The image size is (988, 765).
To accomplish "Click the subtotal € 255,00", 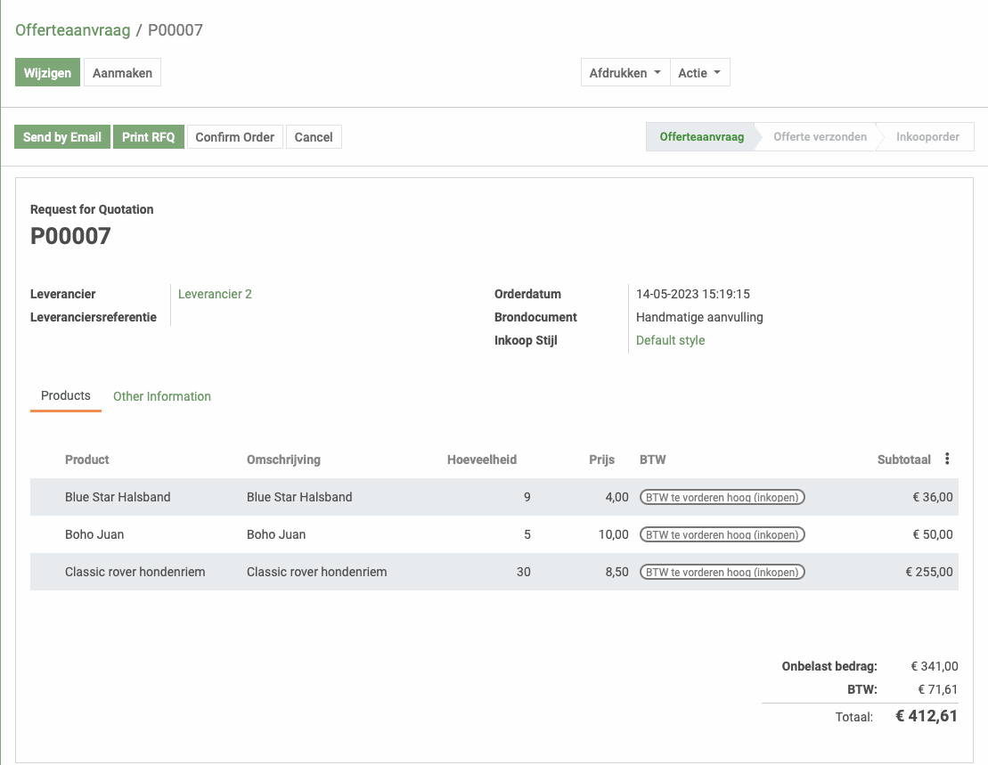I will pyautogui.click(x=929, y=572).
